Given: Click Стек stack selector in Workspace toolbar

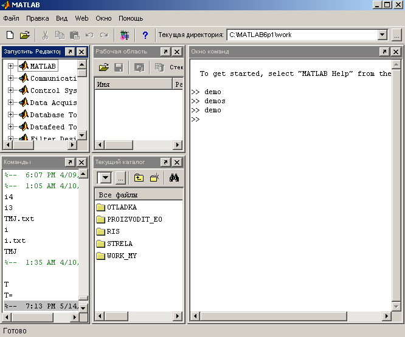Looking at the screenshot, I should [x=176, y=67].
